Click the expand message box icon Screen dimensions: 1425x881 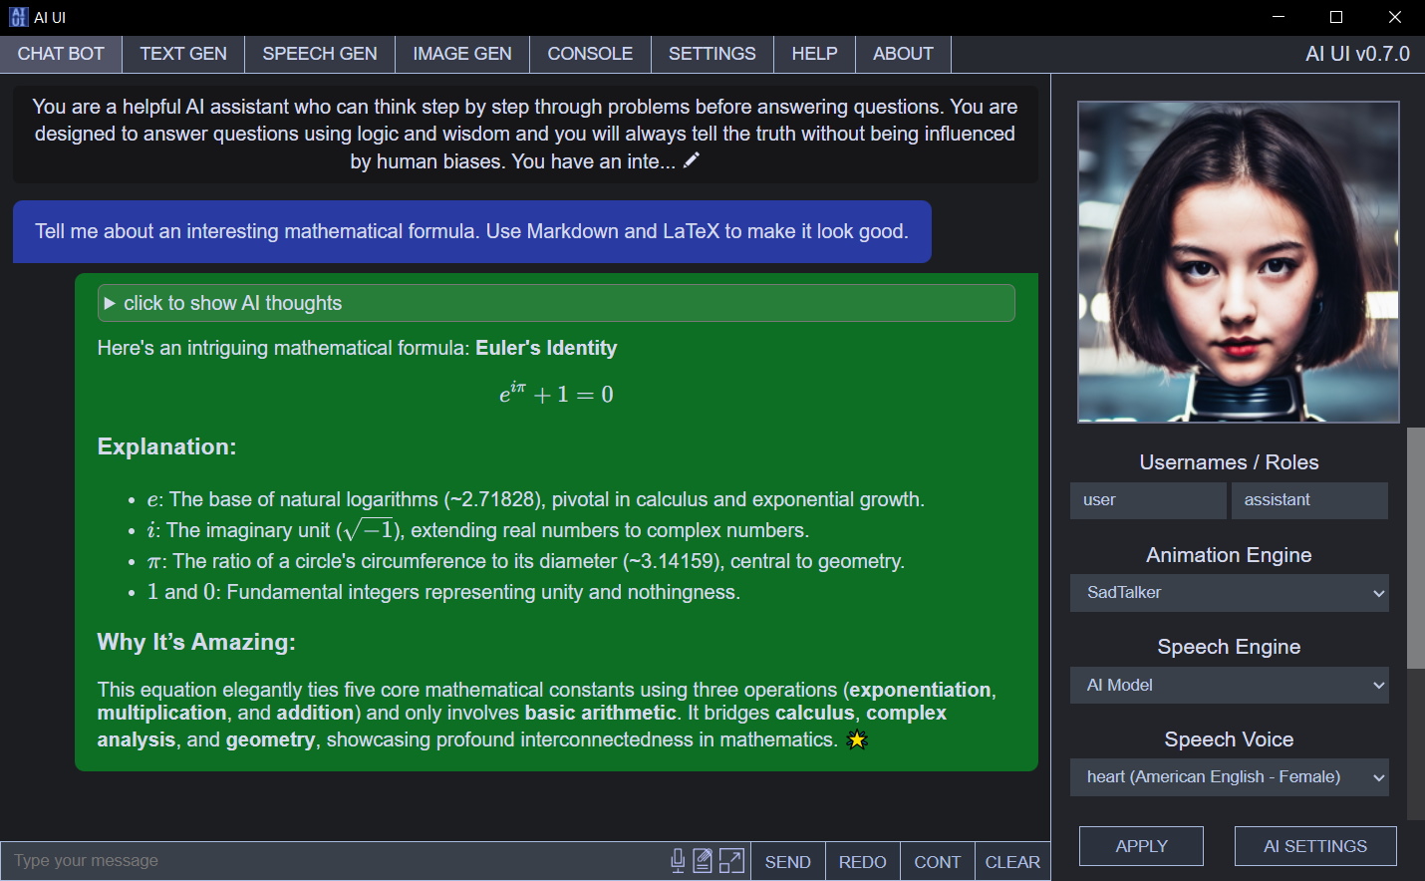pos(731,861)
